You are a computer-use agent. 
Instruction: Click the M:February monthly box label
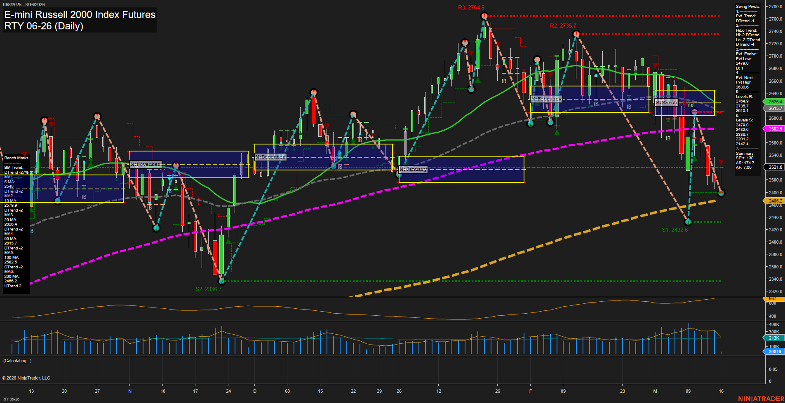(546, 99)
